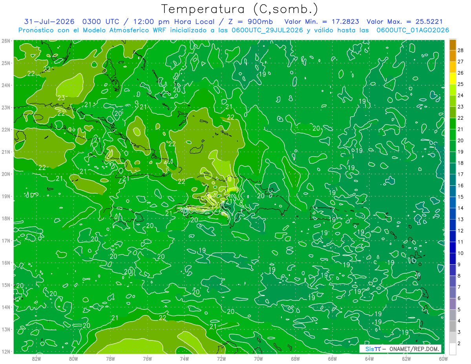Click the '78W' longitude axis label
471x364 pixels.
click(x=110, y=358)
